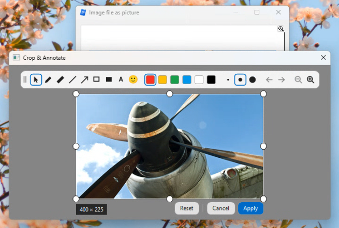Image resolution: width=339 pixels, height=228 pixels.
Task: Apply the crop and annotations
Action: pos(250,208)
